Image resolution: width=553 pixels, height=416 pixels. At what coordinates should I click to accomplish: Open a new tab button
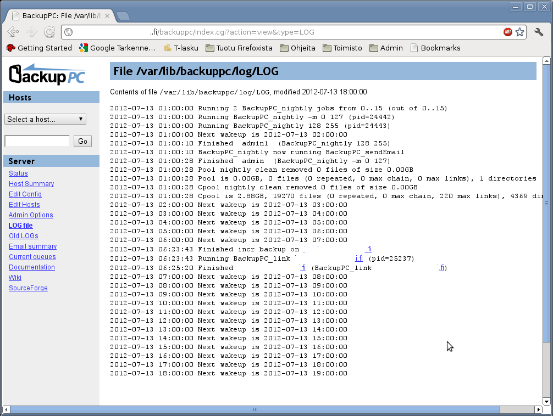click(123, 16)
